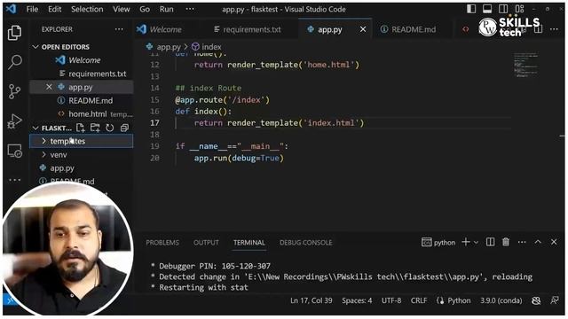Open the Run and Debug view
568x319 pixels.
15,121
